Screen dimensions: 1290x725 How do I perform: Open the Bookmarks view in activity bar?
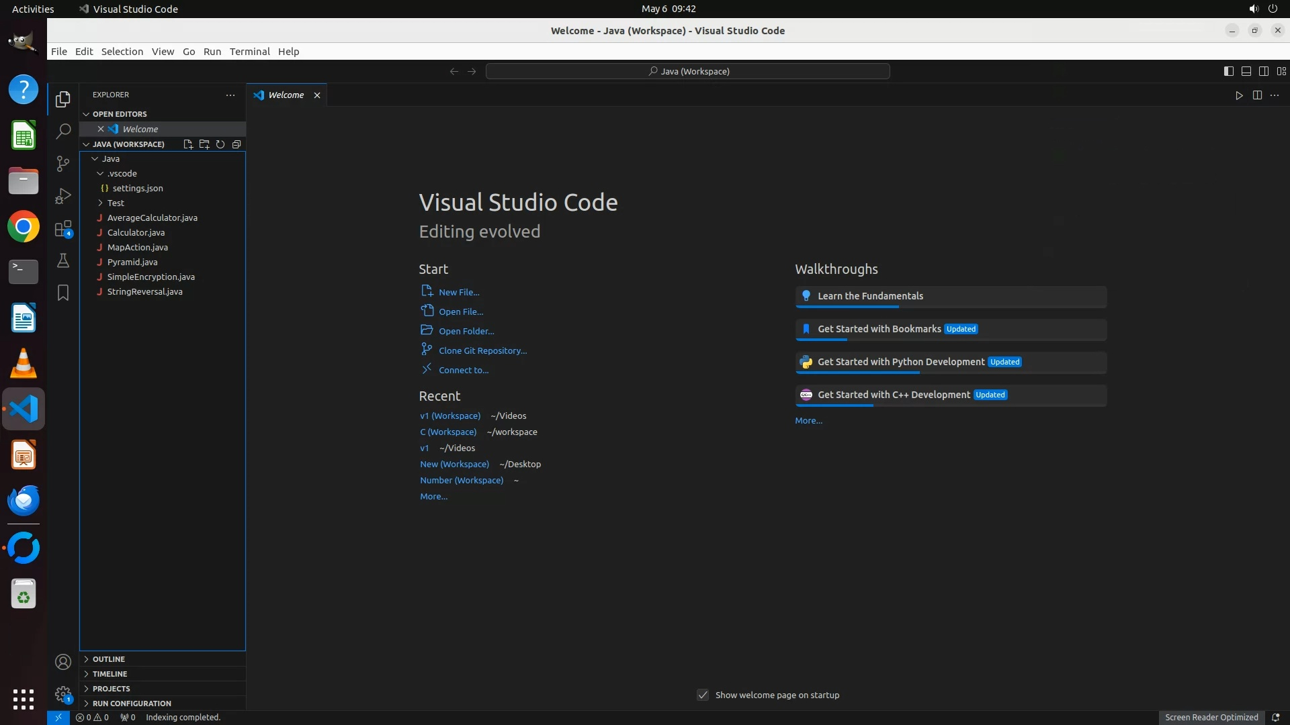coord(63,293)
